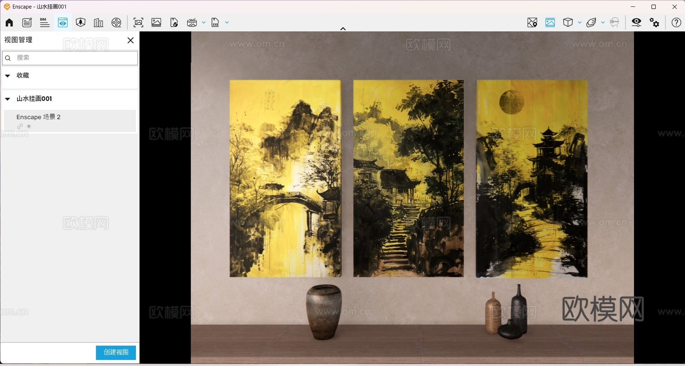Click the Screenshot capture icon
This screenshot has height=366, width=685.
point(139,22)
